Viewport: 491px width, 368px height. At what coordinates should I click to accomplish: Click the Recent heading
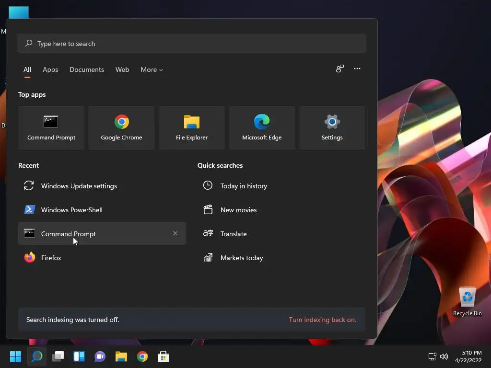pyautogui.click(x=28, y=165)
